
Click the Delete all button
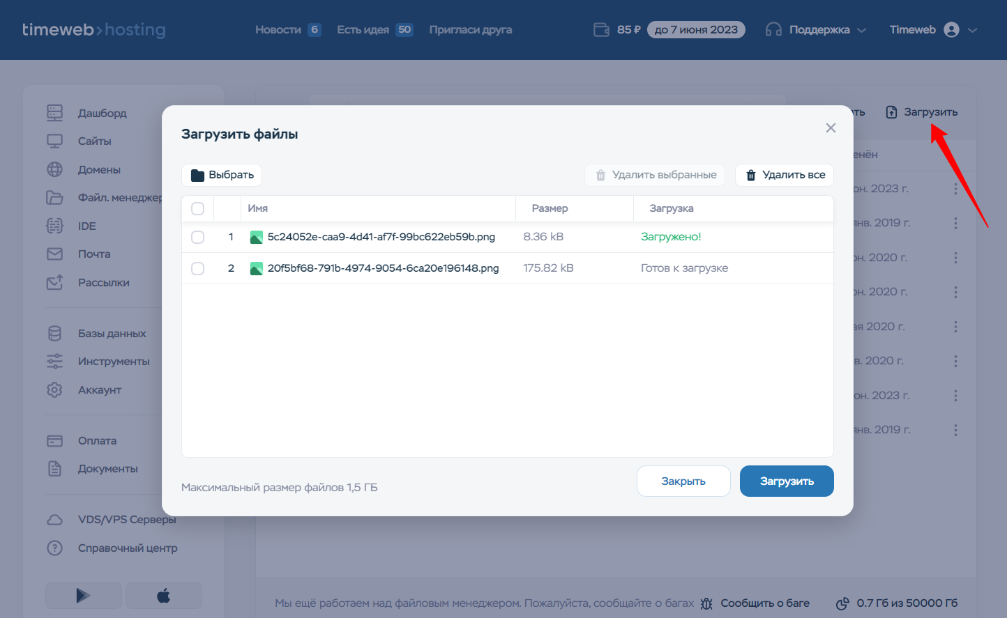(x=785, y=175)
